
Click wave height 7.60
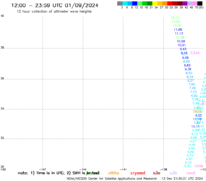pyautogui.click(x=192, y=84)
